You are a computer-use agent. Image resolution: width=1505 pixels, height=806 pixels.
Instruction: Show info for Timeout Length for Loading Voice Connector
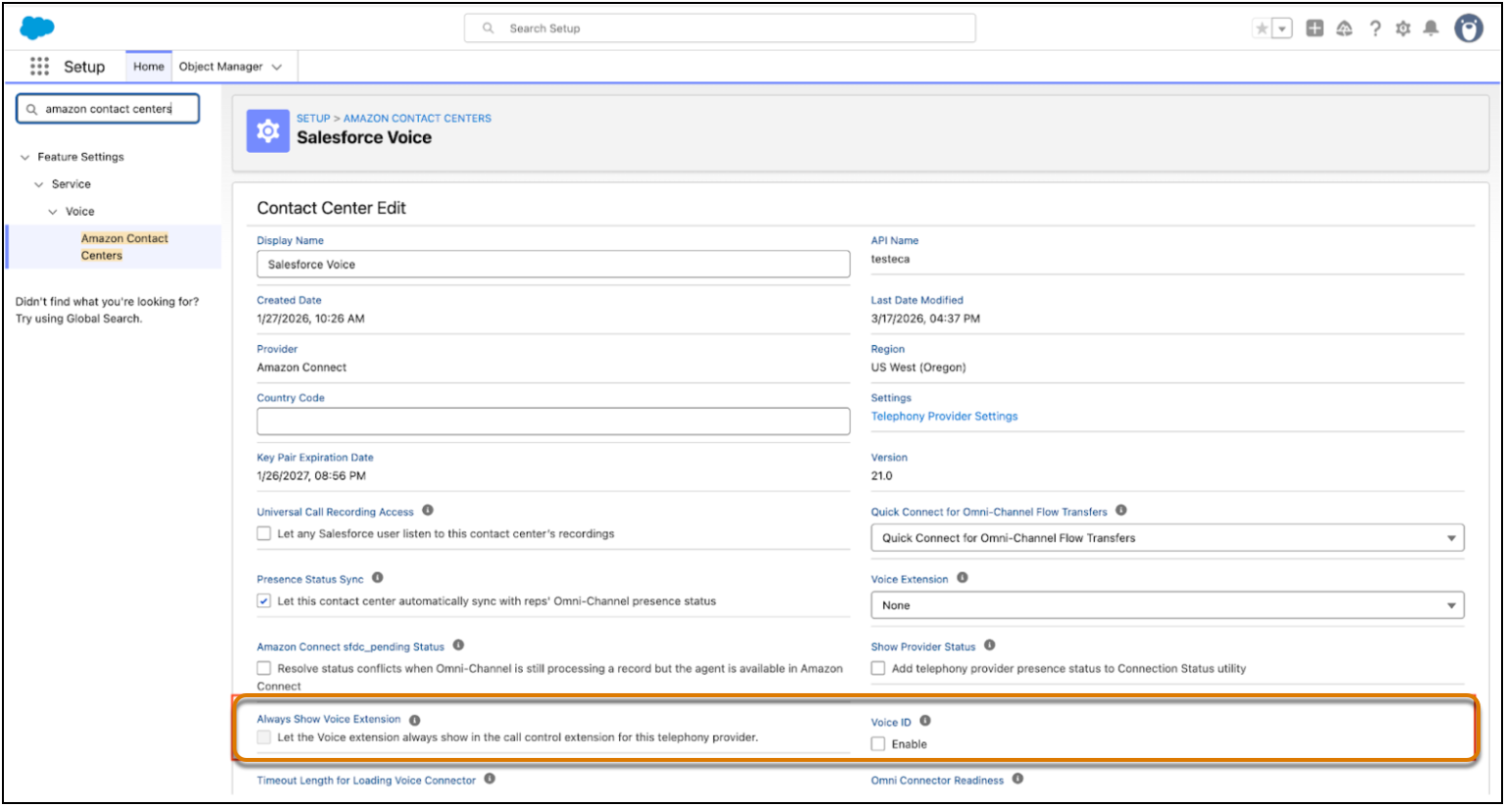click(x=490, y=779)
